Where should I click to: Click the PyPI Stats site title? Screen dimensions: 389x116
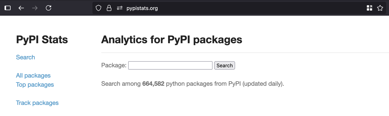click(x=42, y=40)
